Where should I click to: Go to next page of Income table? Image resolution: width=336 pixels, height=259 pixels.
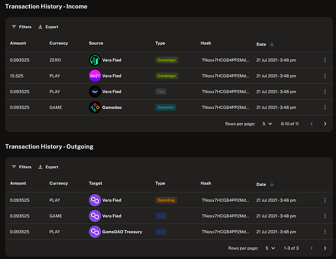[x=325, y=124]
